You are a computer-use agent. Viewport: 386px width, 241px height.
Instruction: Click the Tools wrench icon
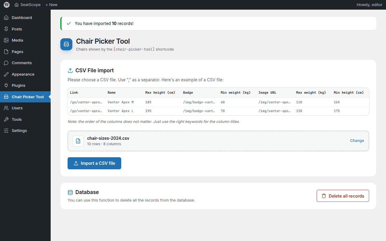coord(6,119)
